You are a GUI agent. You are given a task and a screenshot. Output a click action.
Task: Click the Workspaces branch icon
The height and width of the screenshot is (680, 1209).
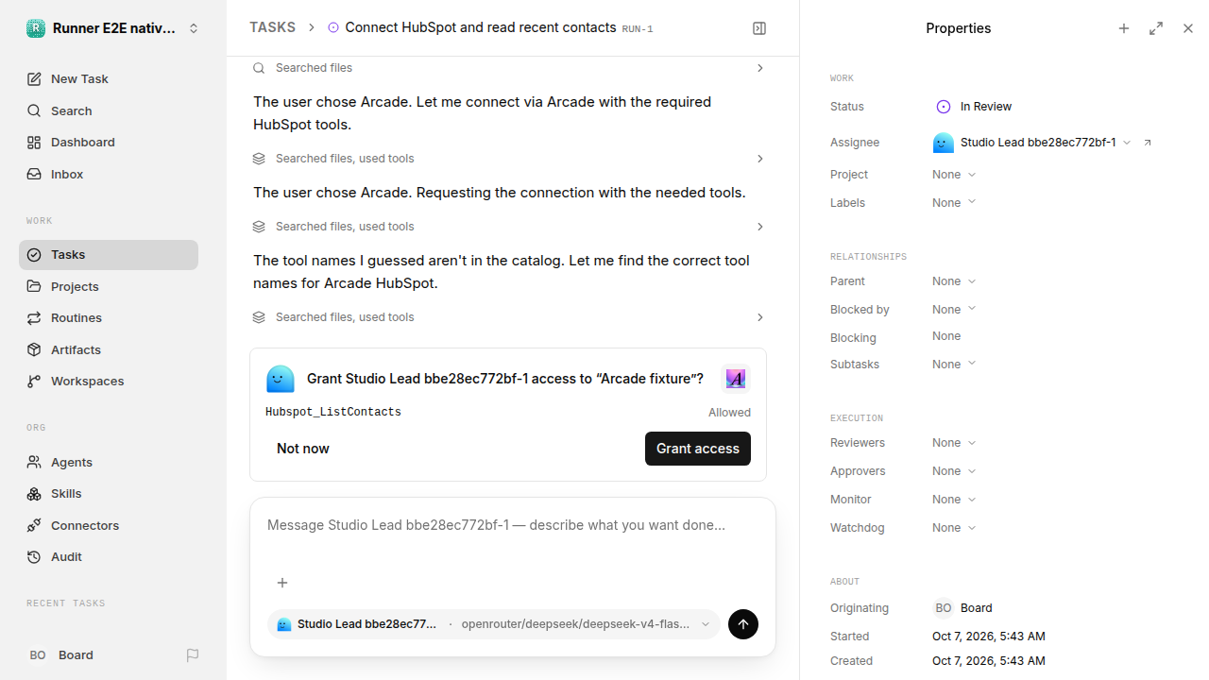(34, 381)
